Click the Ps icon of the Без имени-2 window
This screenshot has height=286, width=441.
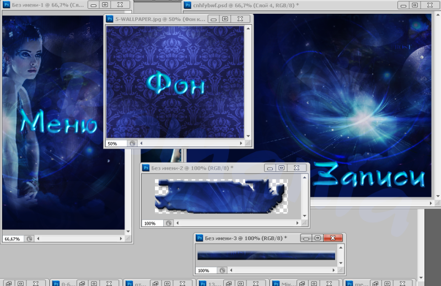click(x=146, y=168)
